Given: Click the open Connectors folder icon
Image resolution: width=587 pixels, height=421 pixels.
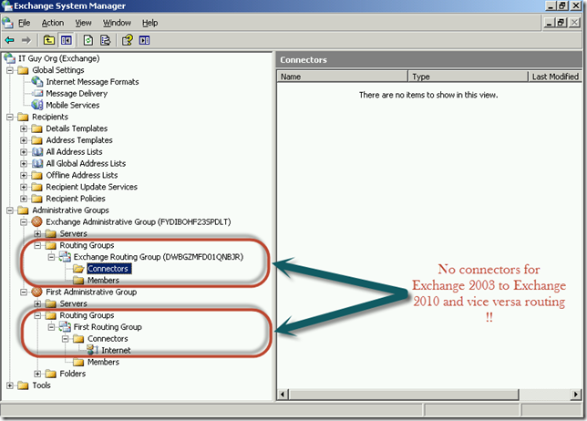Looking at the screenshot, I should tap(78, 268).
